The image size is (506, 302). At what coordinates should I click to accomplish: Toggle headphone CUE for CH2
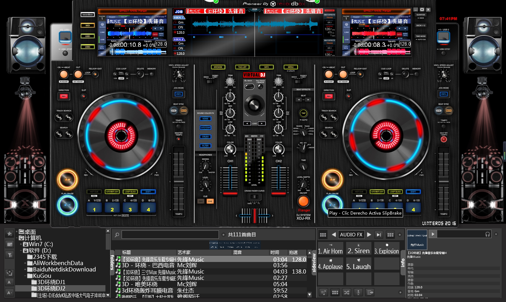210,201
